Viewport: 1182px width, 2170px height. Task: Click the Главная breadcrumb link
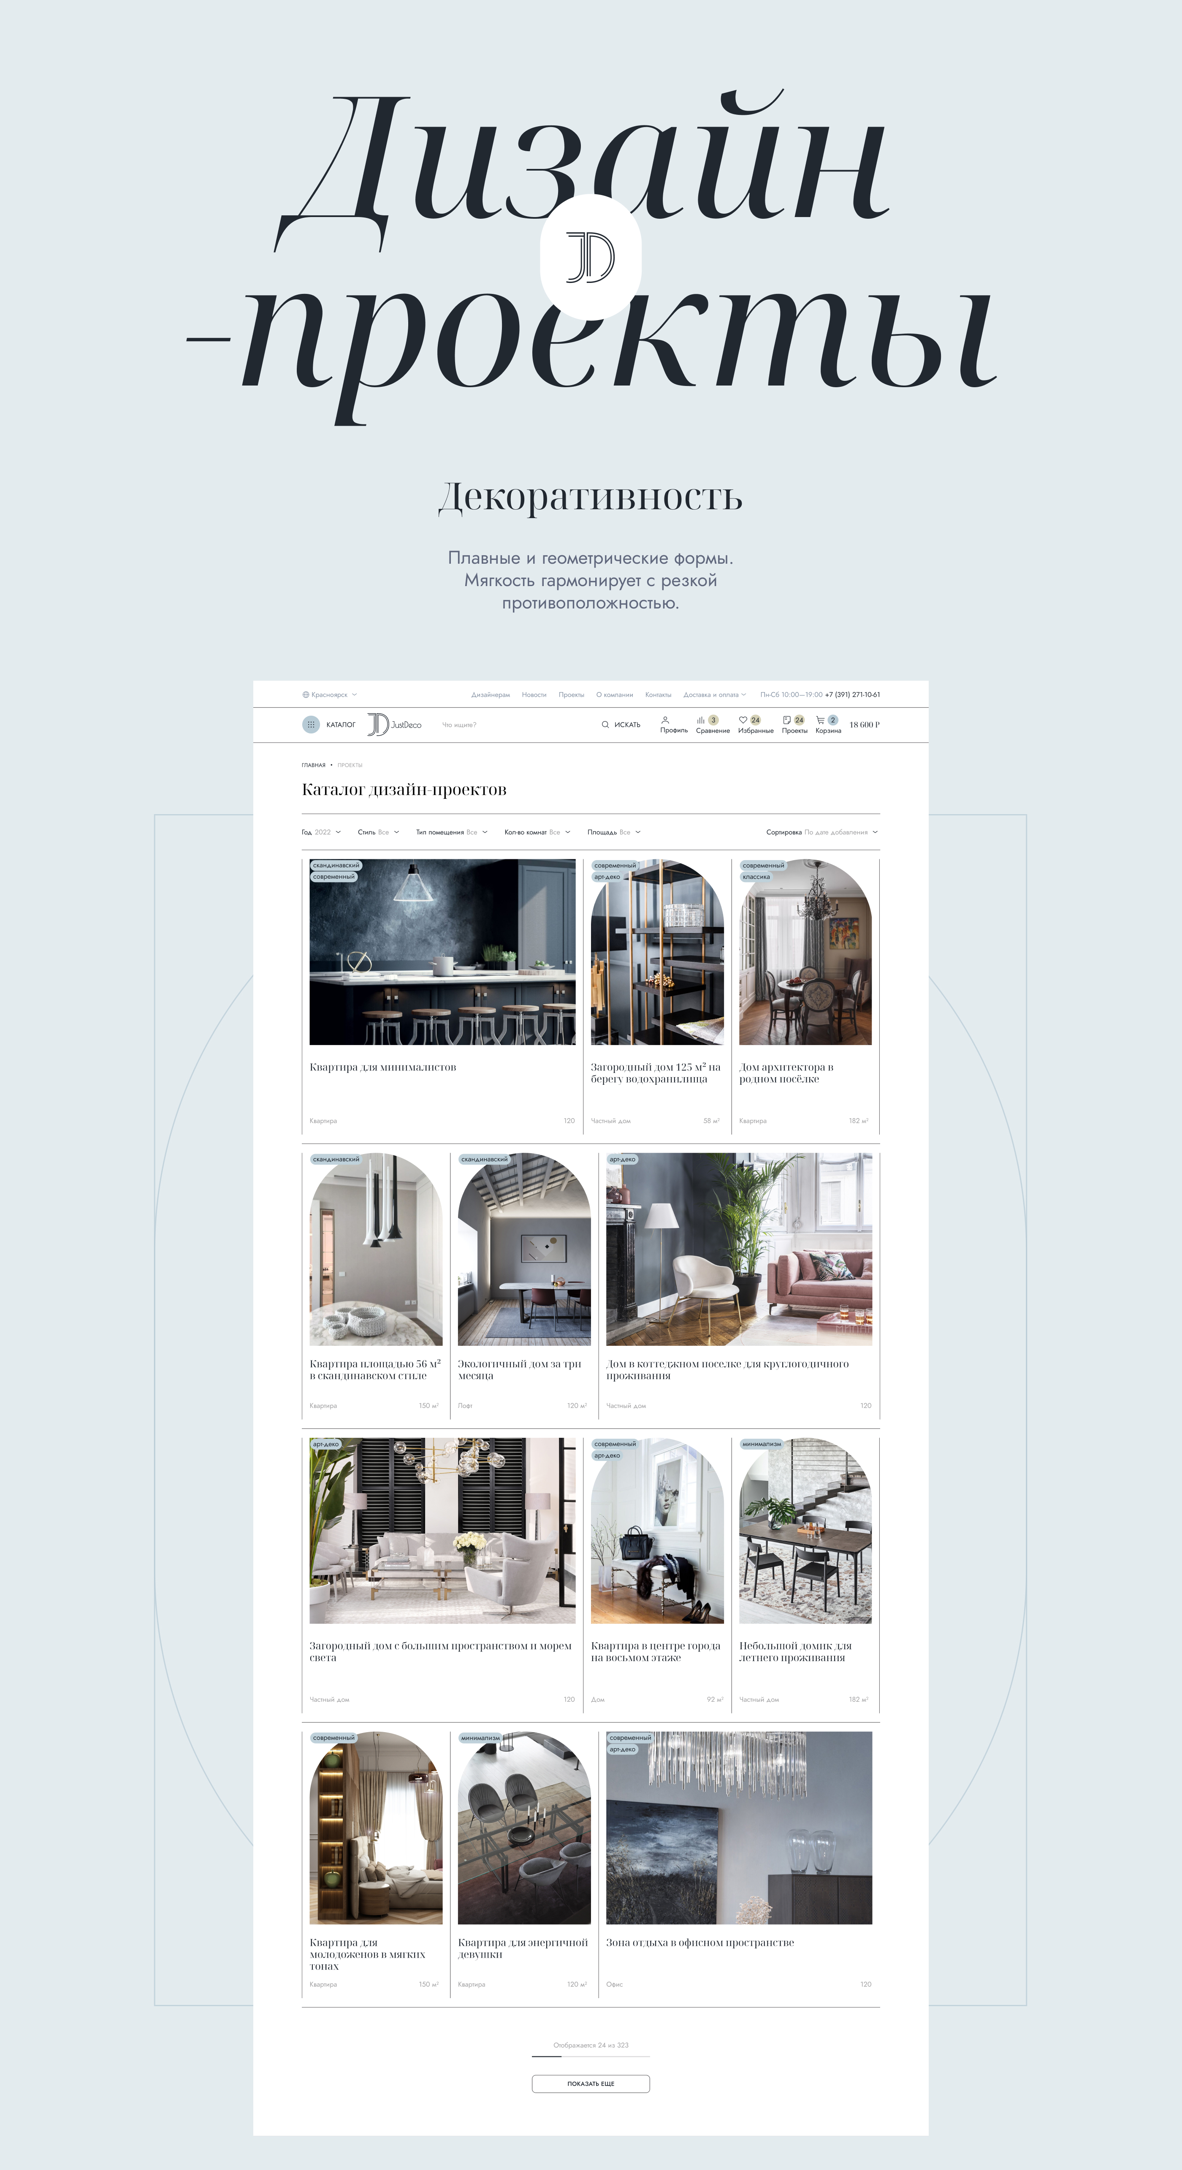313,766
